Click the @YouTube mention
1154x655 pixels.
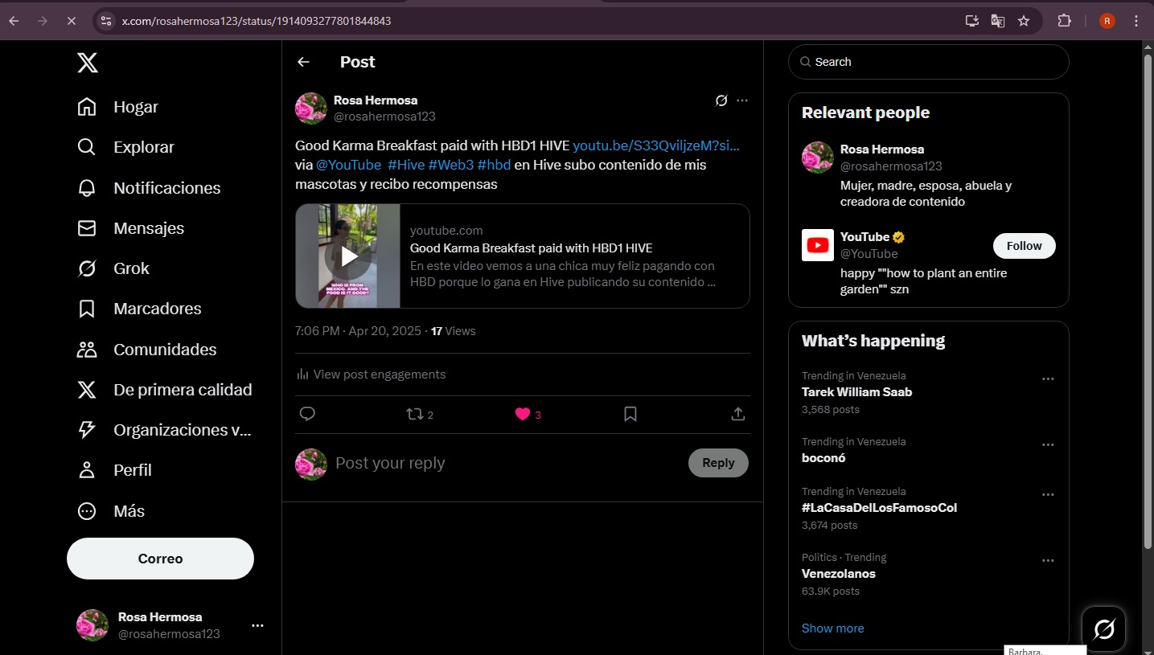coord(348,165)
